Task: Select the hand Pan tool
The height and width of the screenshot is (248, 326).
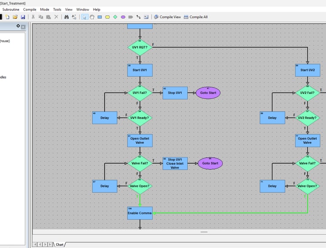Action: click(92, 17)
